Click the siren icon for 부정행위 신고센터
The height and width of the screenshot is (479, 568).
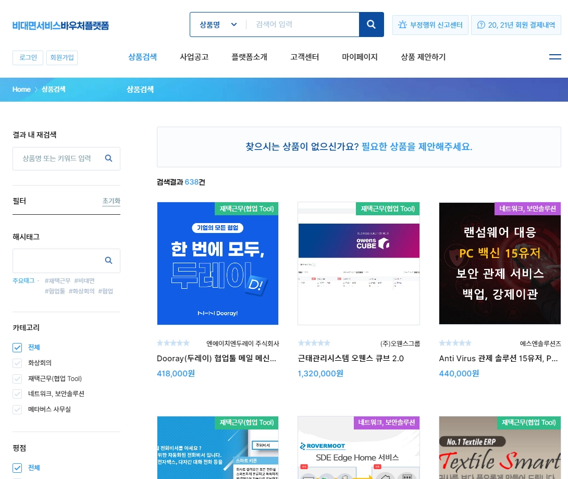402,24
